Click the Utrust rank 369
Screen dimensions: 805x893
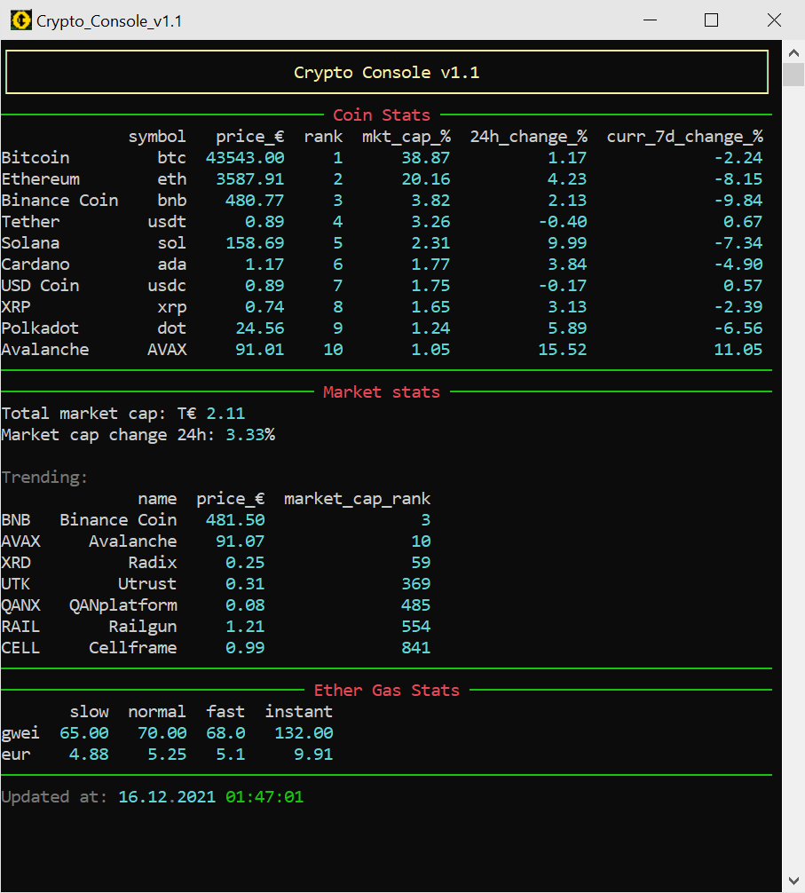[x=416, y=584]
